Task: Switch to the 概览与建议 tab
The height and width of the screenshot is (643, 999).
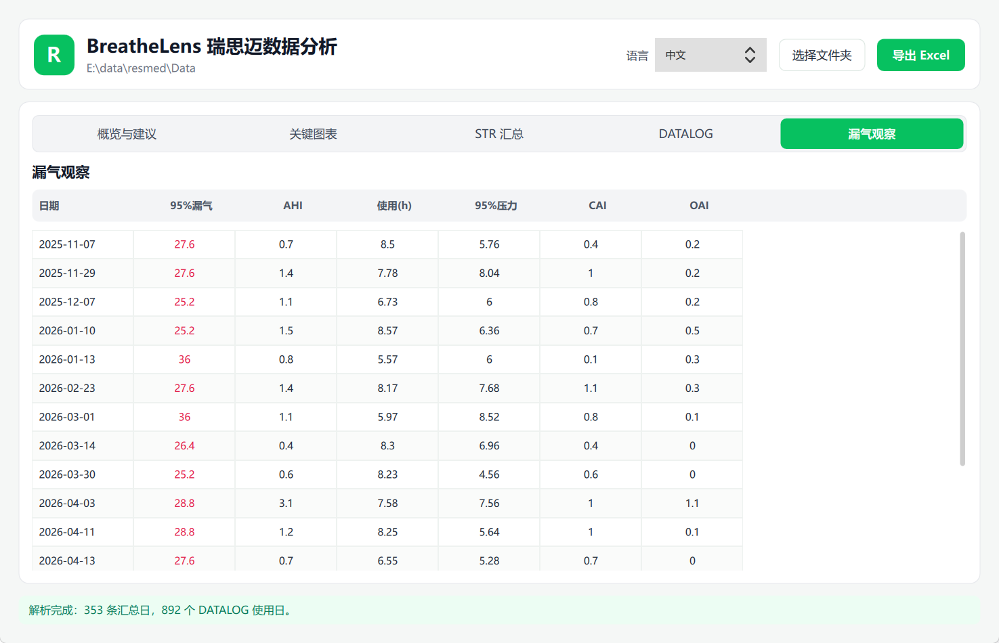Action: click(x=127, y=134)
